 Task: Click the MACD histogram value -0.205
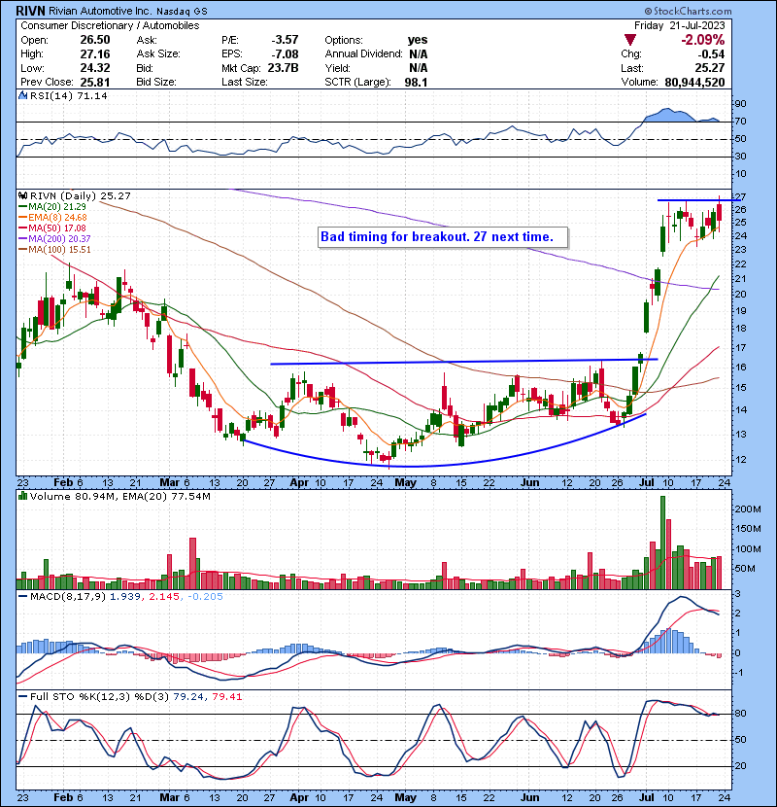tap(205, 597)
